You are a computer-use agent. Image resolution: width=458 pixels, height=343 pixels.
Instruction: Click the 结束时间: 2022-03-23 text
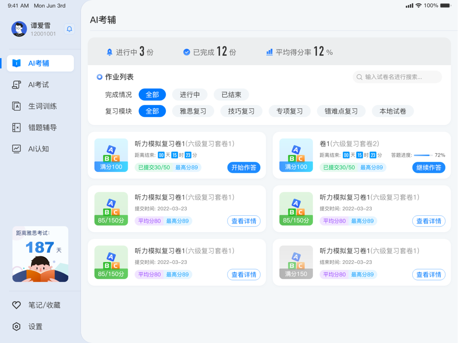(x=346, y=262)
